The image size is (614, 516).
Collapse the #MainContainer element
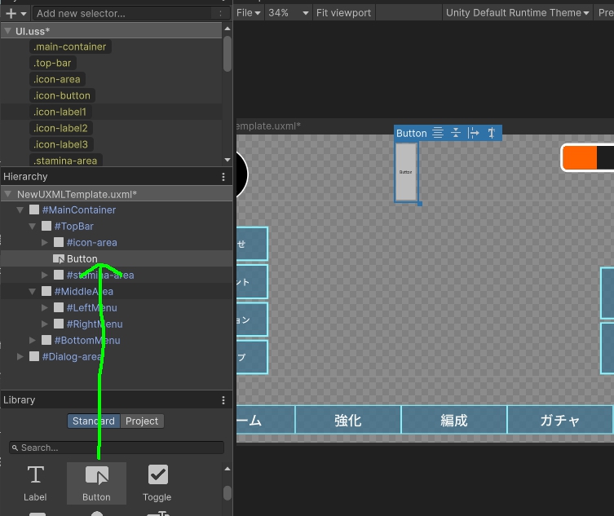(20, 209)
